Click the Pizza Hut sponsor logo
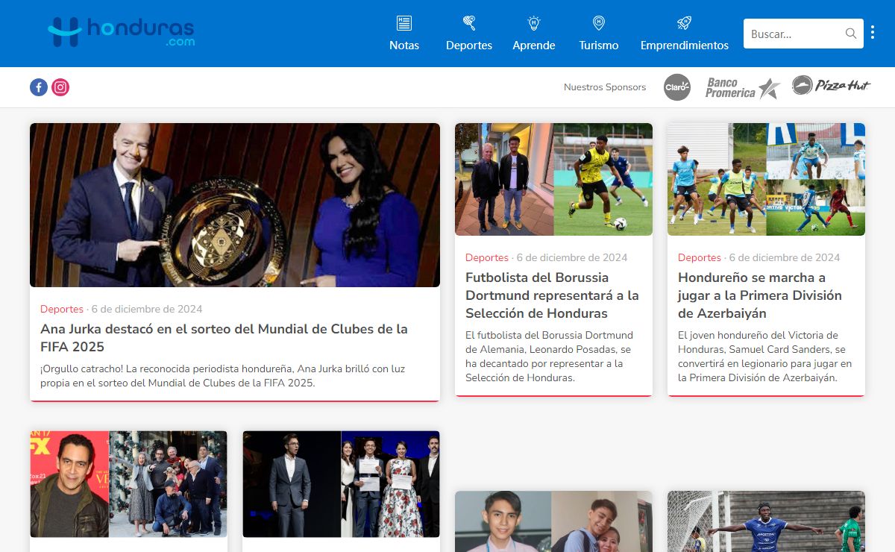This screenshot has height=552, width=895. [831, 86]
